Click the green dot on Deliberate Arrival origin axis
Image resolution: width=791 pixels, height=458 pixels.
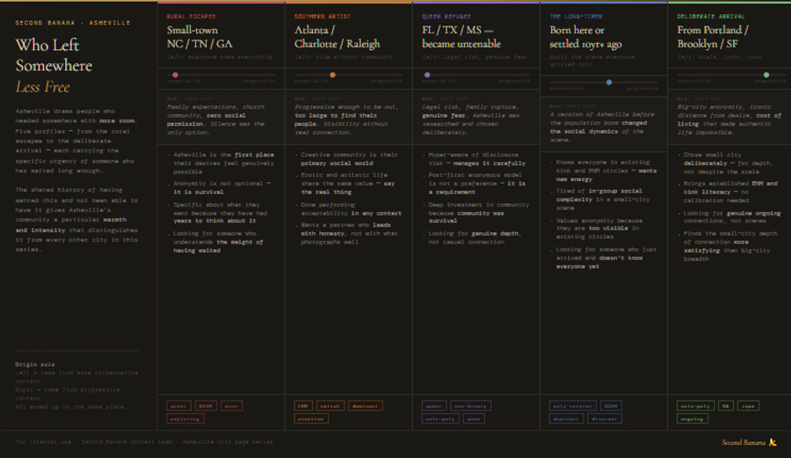click(x=766, y=75)
